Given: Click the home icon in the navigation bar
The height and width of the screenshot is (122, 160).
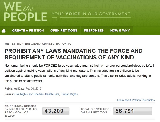Looking at the screenshot, I should pyautogui.click(x=4, y=31).
